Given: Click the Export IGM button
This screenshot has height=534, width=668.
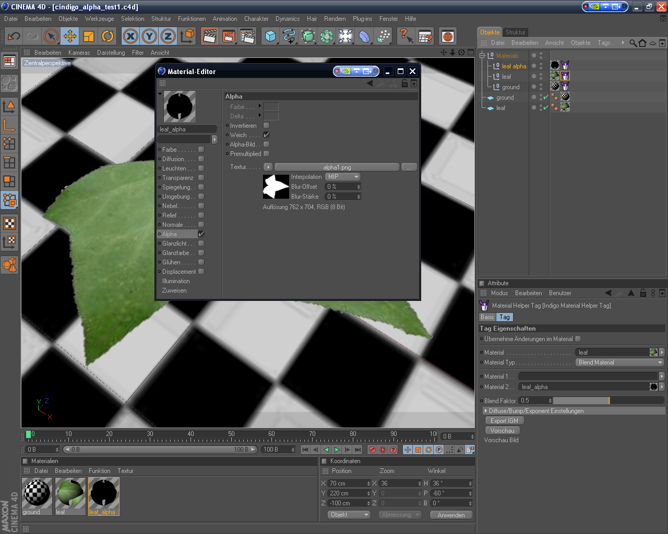Looking at the screenshot, I should pyautogui.click(x=504, y=421).
